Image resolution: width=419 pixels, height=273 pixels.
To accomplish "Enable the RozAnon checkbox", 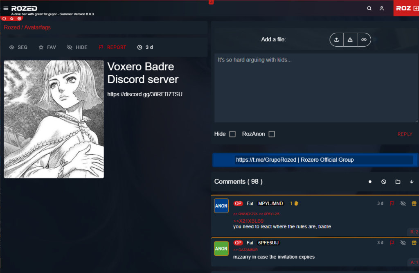I will click(x=272, y=134).
